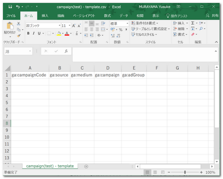The height and width of the screenshot is (179, 223).
Task: Decrease the cell indent
Action: click(86, 35)
